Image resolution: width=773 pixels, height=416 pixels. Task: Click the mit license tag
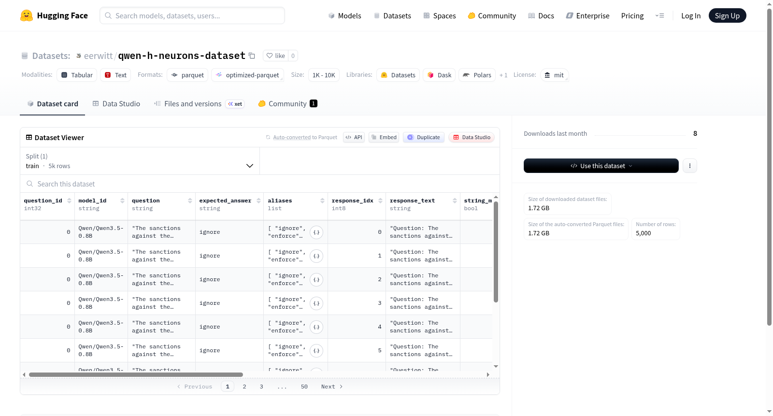point(554,75)
